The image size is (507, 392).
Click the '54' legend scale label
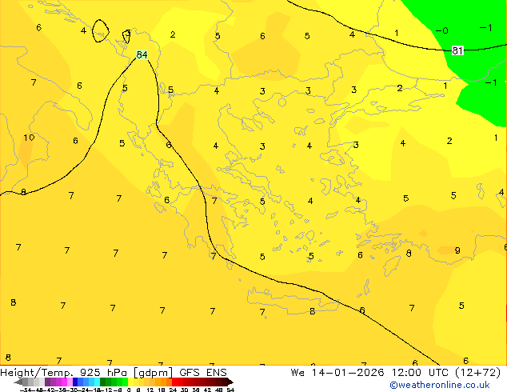(x=230, y=390)
